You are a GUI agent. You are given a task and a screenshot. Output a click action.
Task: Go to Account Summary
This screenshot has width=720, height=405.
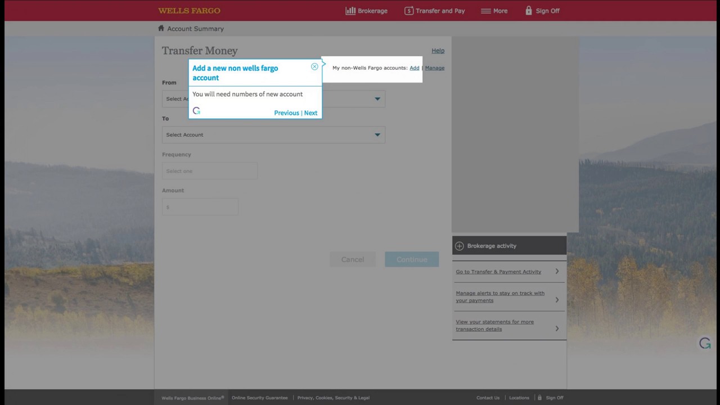click(x=195, y=29)
